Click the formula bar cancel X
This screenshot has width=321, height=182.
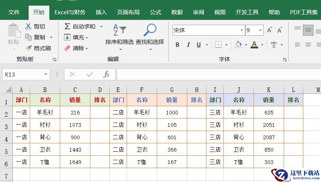[x=72, y=74]
